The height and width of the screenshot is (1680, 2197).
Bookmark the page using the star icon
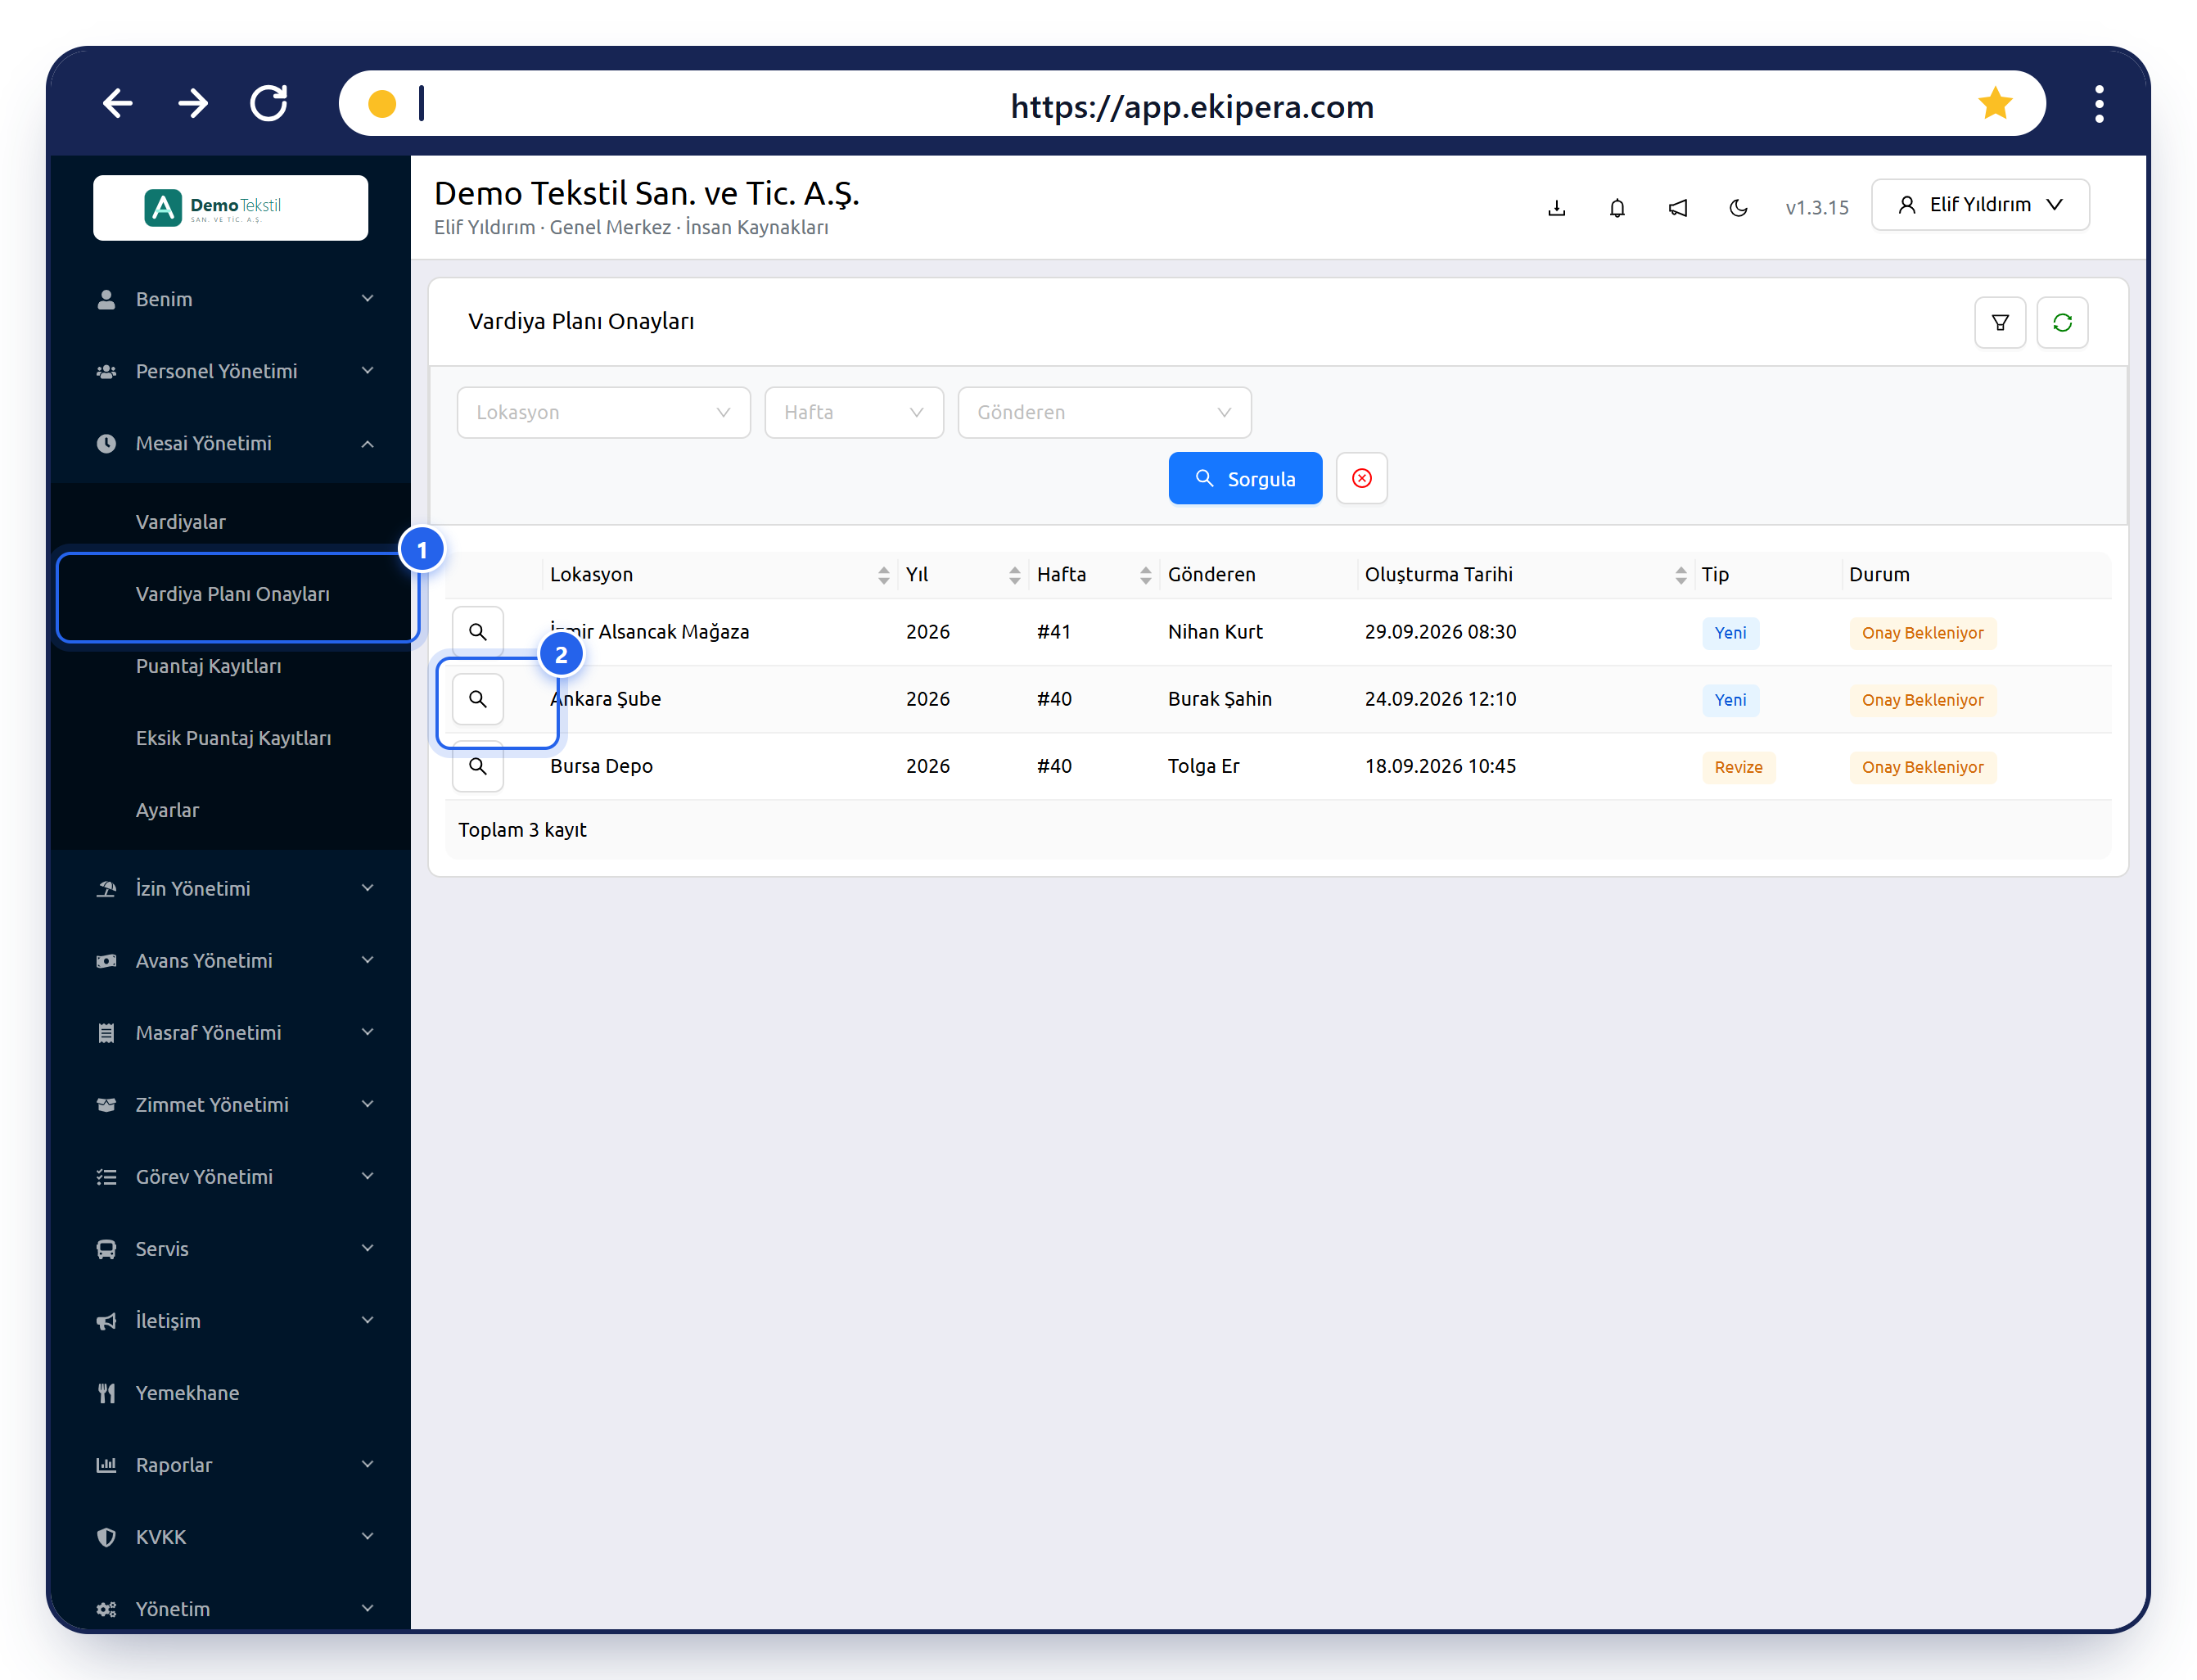tap(1994, 103)
